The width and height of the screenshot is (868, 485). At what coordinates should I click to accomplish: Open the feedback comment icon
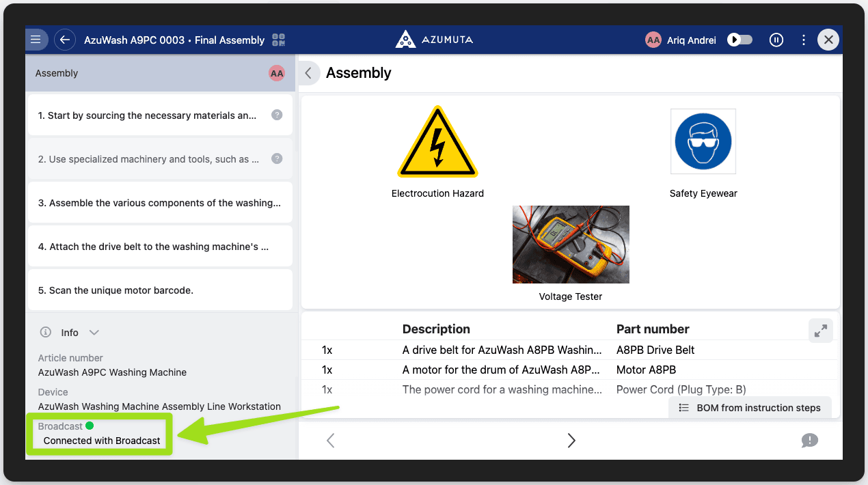[809, 441]
